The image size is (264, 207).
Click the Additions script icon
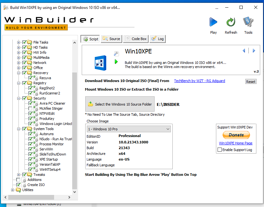24,180
